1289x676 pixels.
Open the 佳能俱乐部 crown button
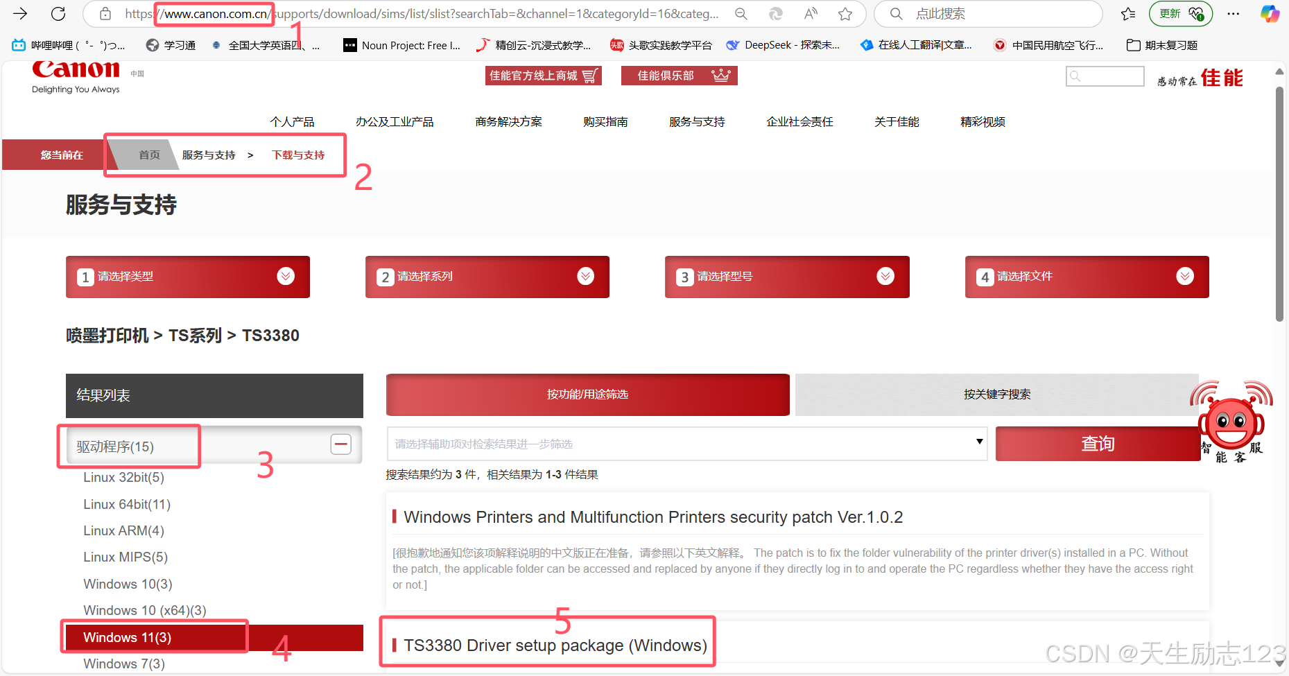tap(679, 76)
